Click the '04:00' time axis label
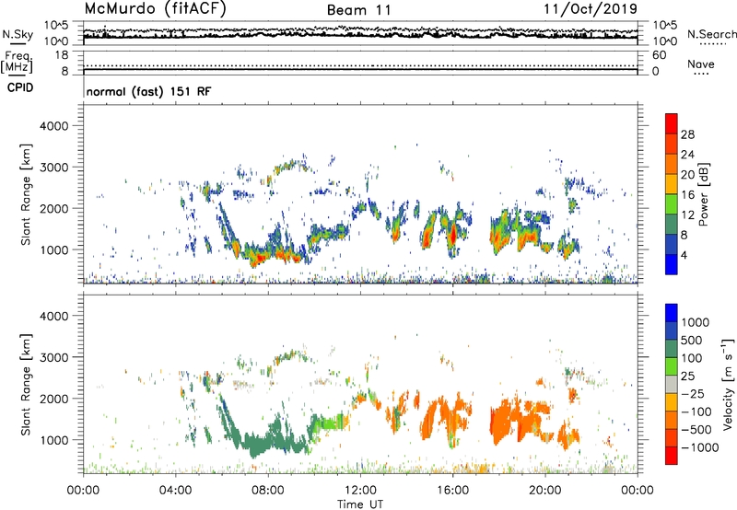 point(175,491)
